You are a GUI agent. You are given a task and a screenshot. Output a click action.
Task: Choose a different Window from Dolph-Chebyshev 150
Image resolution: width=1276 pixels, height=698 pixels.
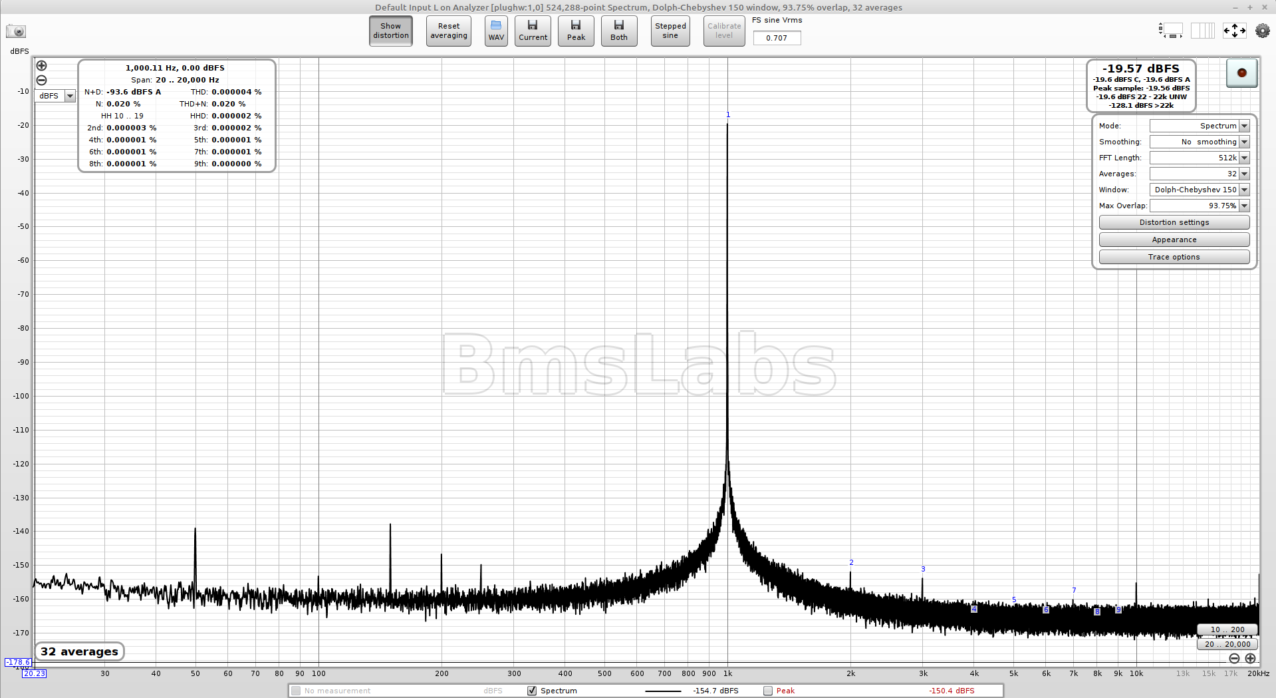tap(1200, 190)
